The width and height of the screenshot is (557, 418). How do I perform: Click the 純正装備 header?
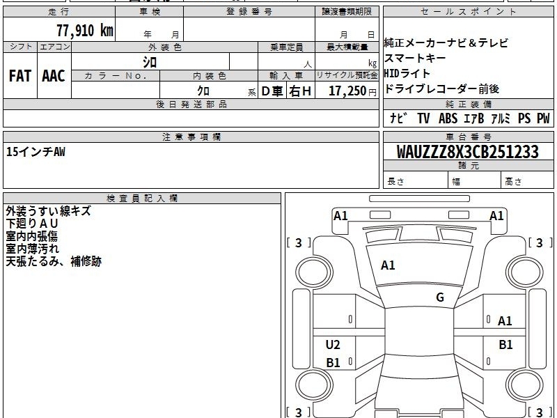click(x=468, y=104)
